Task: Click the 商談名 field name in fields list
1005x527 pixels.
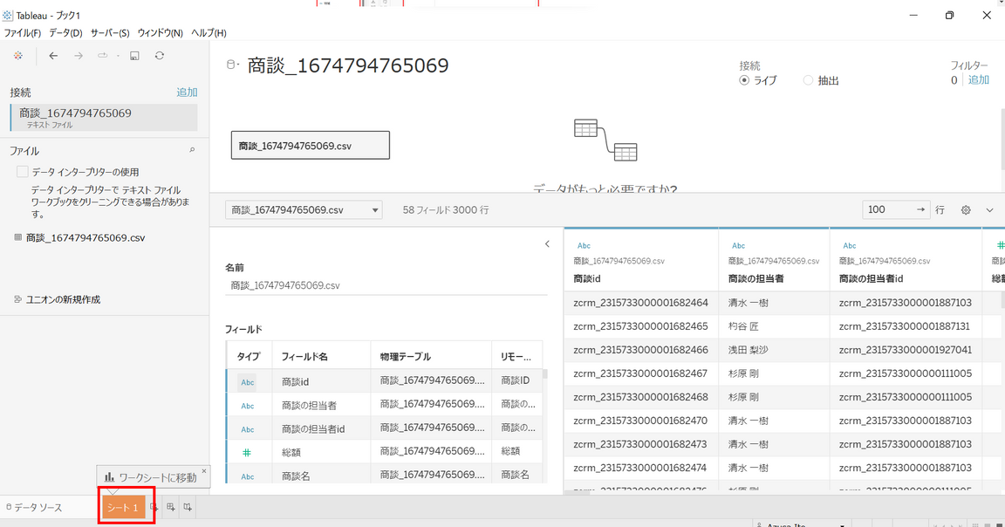Action: click(x=296, y=476)
